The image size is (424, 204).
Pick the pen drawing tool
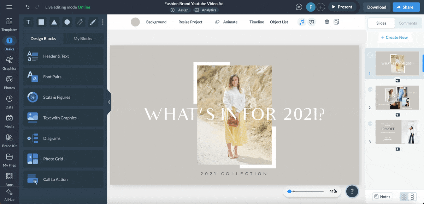93,22
